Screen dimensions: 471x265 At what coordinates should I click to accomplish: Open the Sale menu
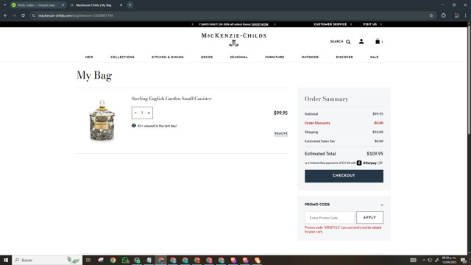(375, 57)
